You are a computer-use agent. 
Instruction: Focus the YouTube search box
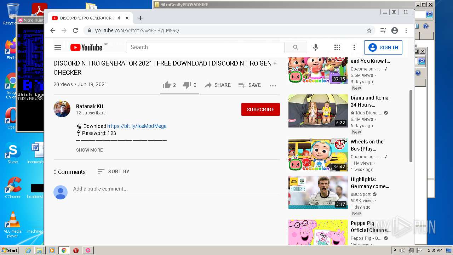point(205,47)
